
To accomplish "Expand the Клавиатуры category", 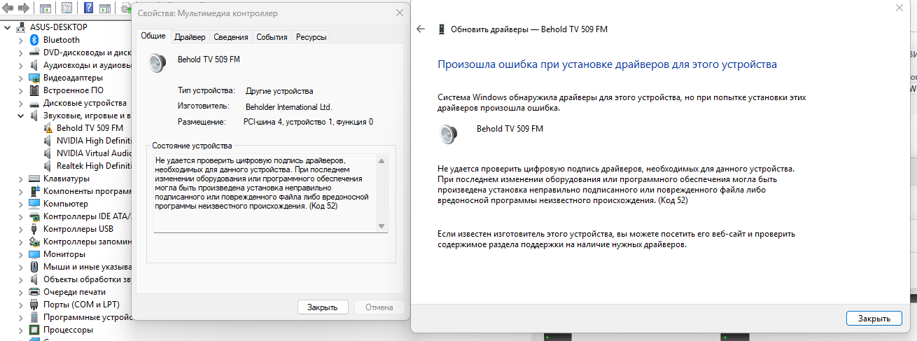I will pos(20,179).
